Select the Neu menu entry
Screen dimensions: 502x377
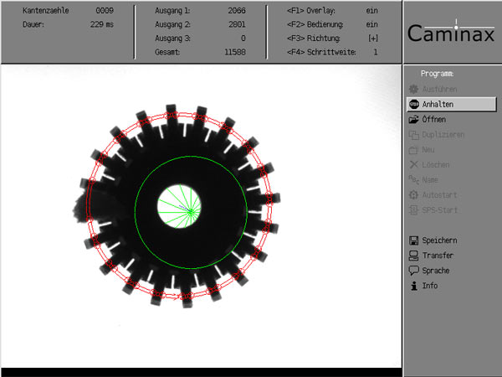428,150
